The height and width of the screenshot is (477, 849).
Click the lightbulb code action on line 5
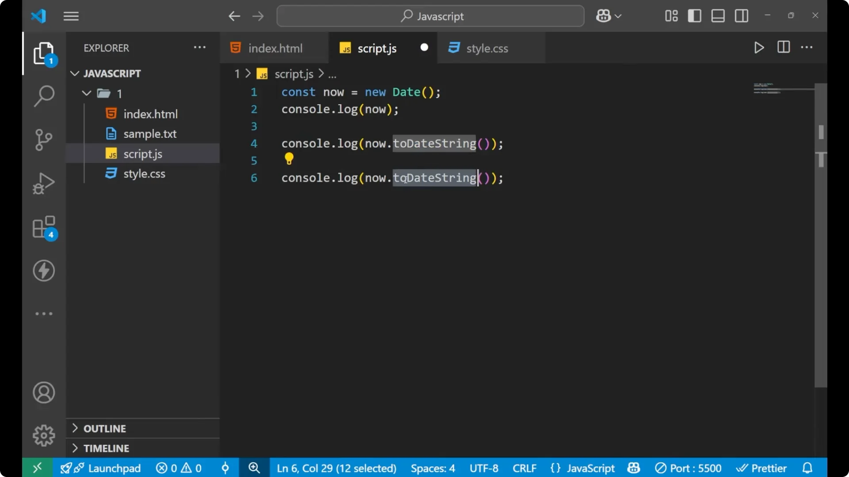click(289, 159)
